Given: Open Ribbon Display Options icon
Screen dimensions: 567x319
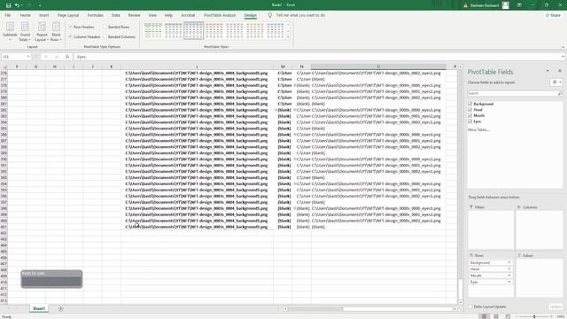Looking at the screenshot, I should 519,5.
